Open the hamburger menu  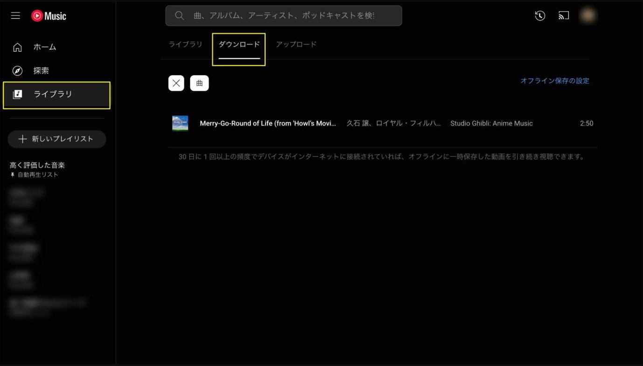point(15,16)
